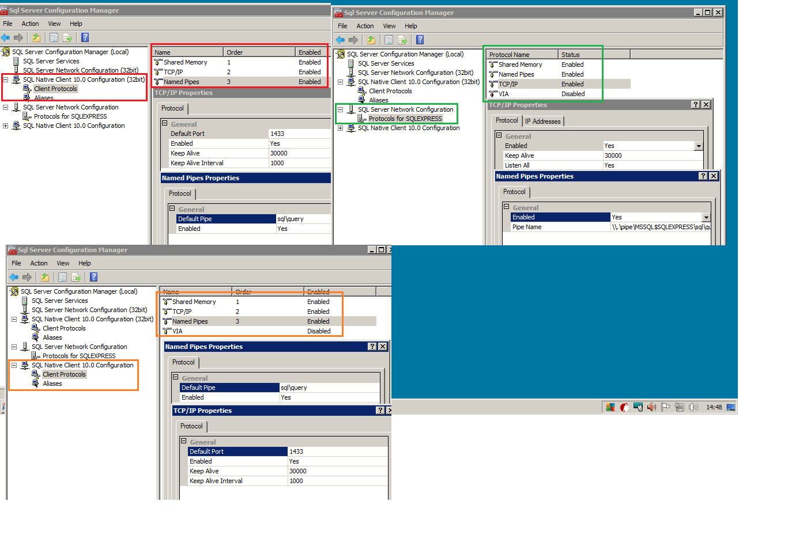Click the Pipe Name value field in upper-right window
This screenshot has height=543, width=788.
pyautogui.click(x=661, y=227)
